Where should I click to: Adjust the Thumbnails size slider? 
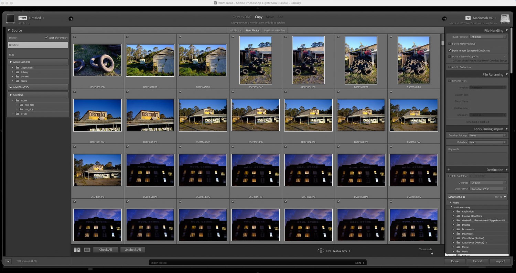coord(432,253)
